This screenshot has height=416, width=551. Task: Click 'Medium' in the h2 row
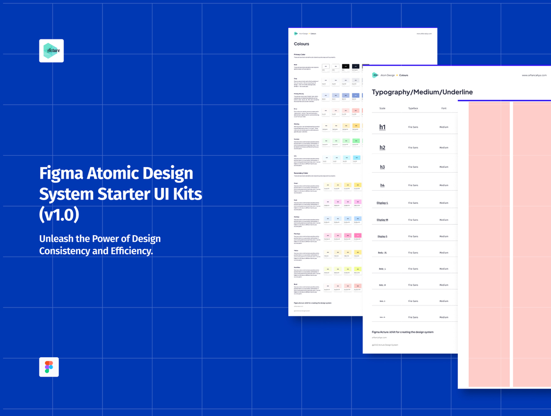(x=444, y=147)
